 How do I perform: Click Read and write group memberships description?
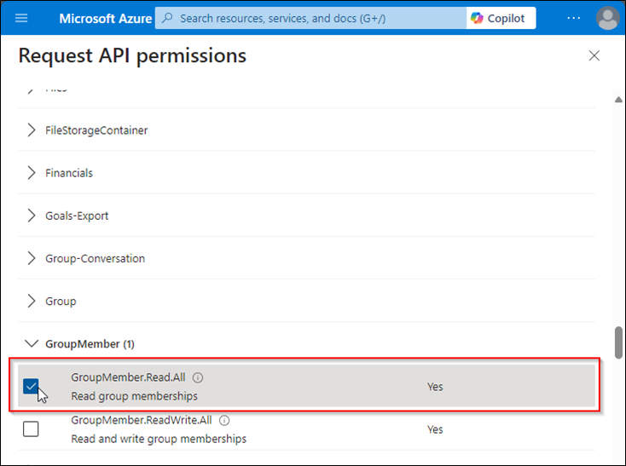[159, 439]
